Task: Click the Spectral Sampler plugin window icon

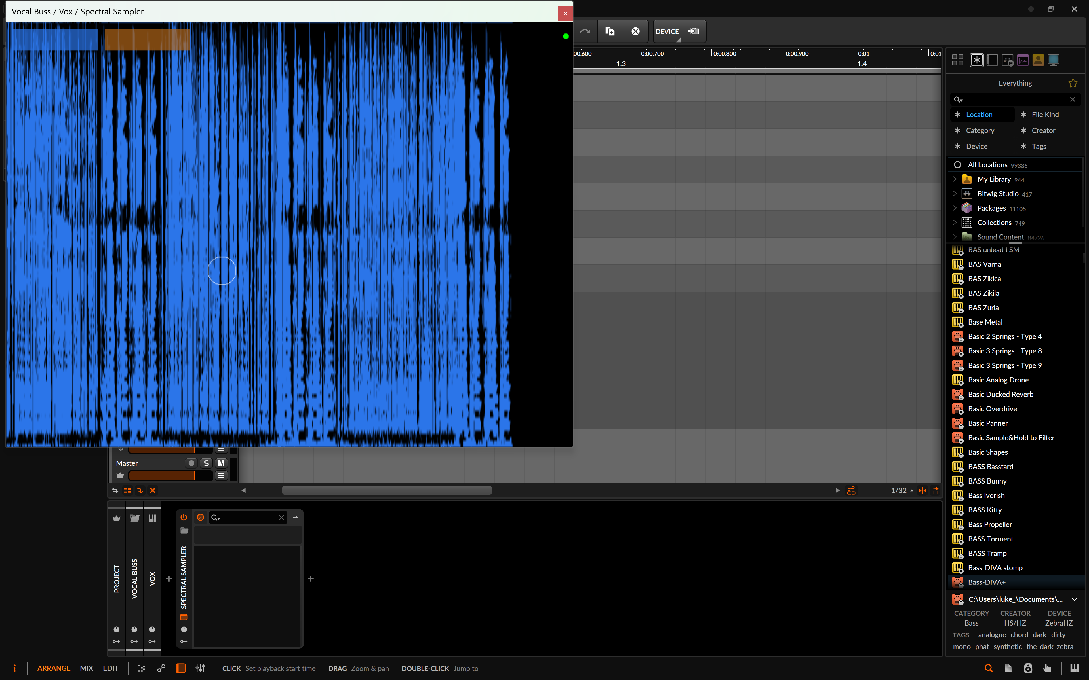Action: coord(184,617)
